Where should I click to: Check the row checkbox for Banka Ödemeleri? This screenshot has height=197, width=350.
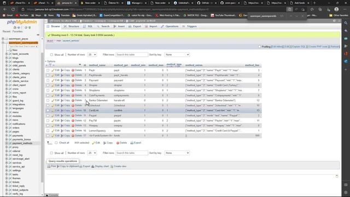coord(48,101)
